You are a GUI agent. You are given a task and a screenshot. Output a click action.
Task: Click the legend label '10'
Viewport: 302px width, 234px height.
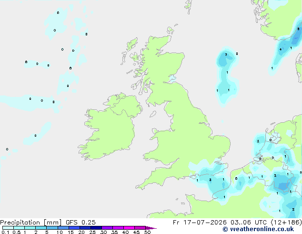tap(60, 232)
